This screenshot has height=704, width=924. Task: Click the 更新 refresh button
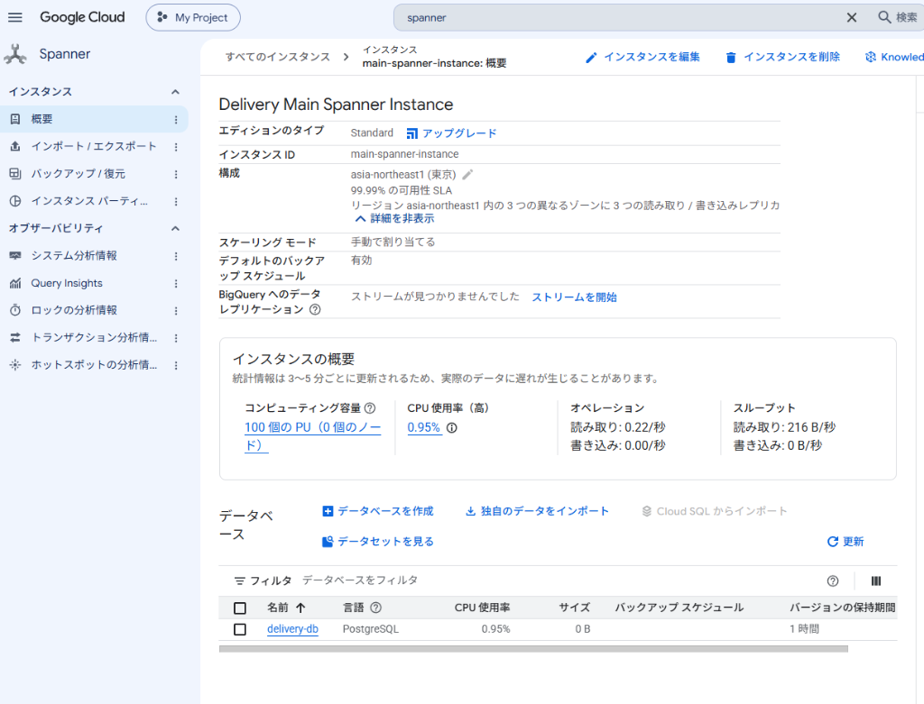pos(845,542)
